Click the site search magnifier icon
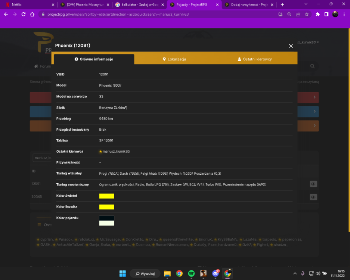The width and height of the screenshot is (350, 280). pyautogui.click(x=312, y=66)
